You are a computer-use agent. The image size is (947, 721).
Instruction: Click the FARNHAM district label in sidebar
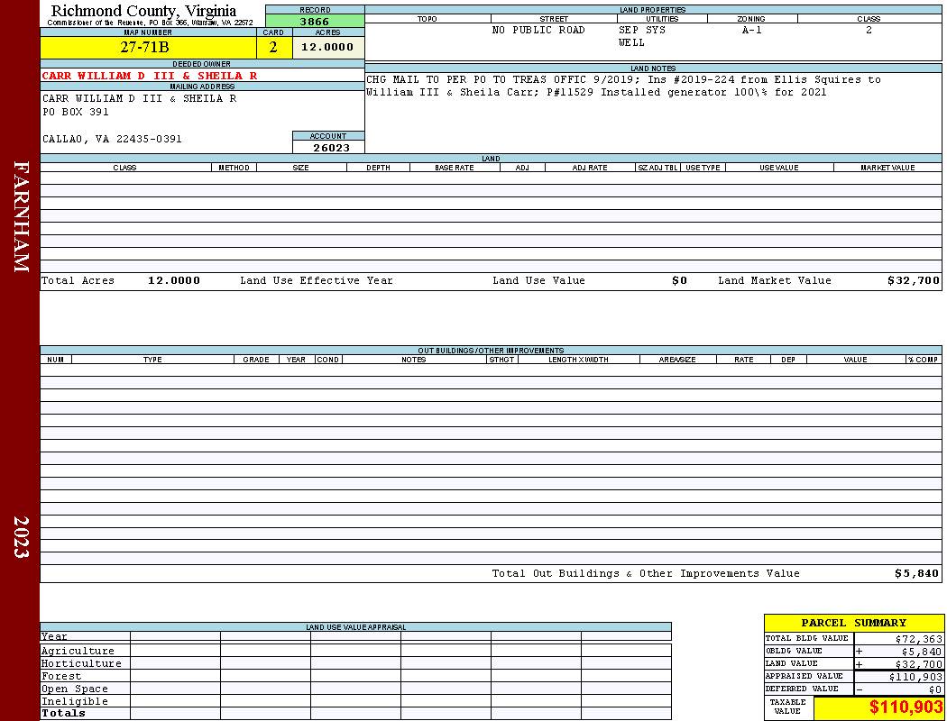[x=21, y=216]
